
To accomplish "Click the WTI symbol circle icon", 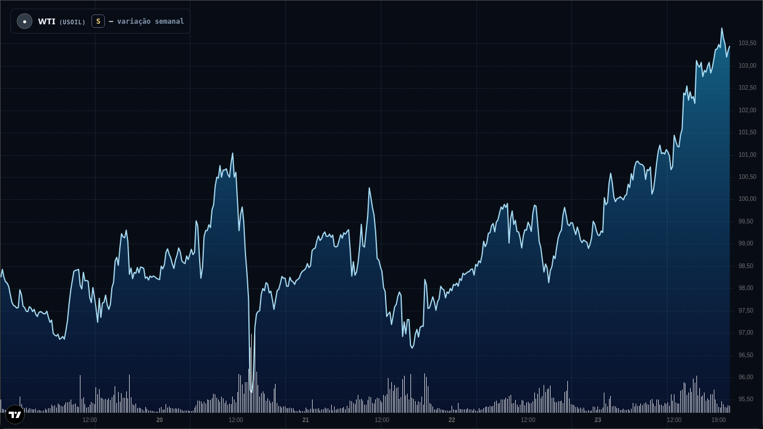I will (24, 21).
